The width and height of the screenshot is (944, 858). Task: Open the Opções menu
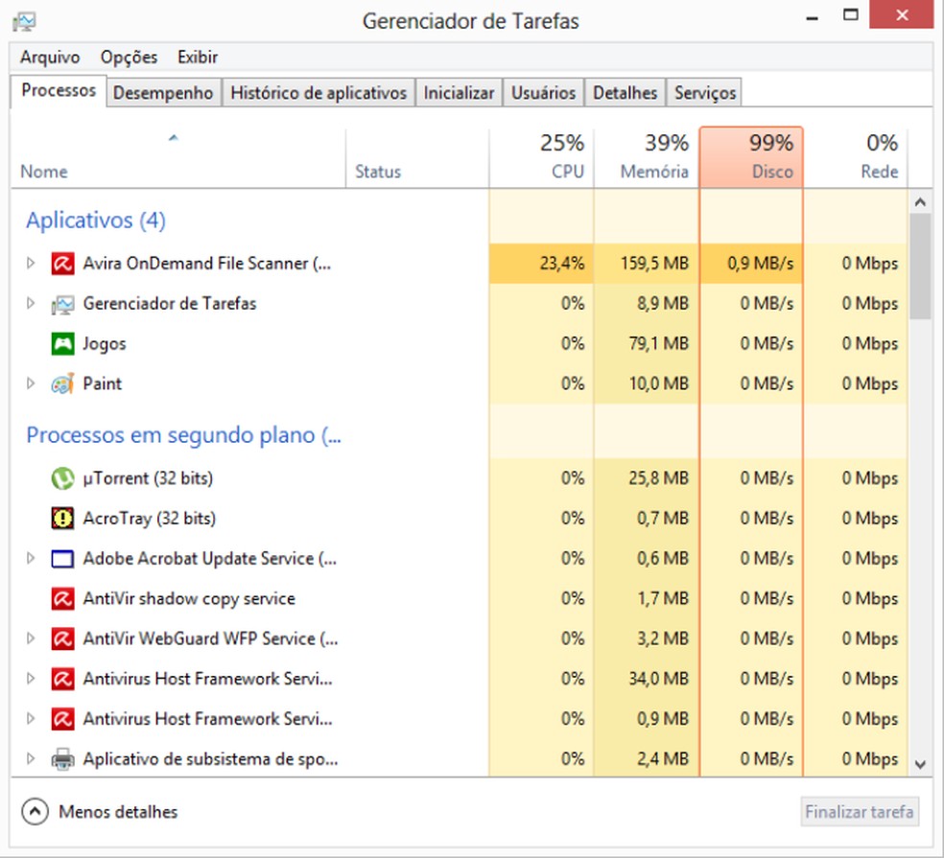tap(129, 58)
